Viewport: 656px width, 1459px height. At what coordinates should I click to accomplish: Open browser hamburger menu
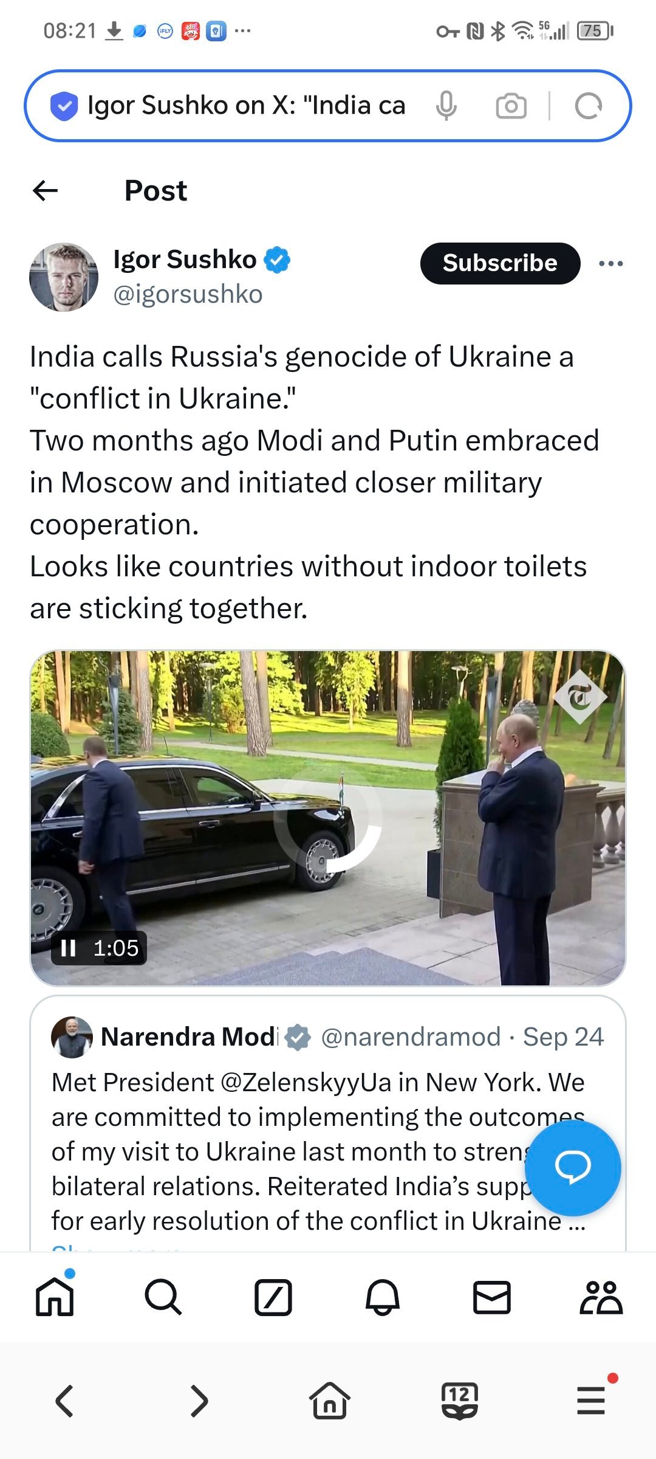pyautogui.click(x=592, y=1401)
